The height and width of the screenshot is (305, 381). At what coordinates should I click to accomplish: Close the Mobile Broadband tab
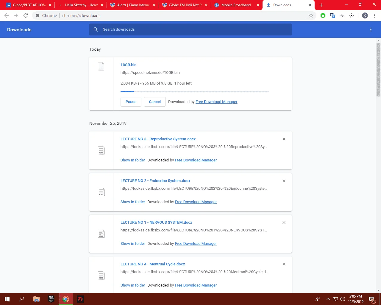pyautogui.click(x=258, y=5)
